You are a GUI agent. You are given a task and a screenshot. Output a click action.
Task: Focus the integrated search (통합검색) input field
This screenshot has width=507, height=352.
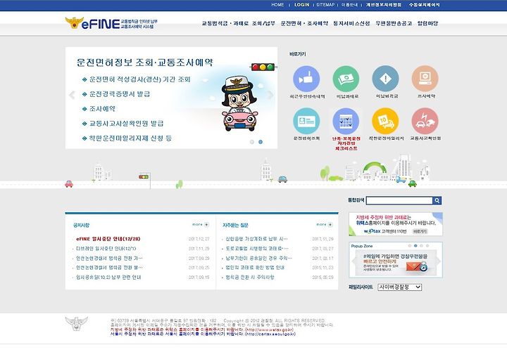click(399, 201)
